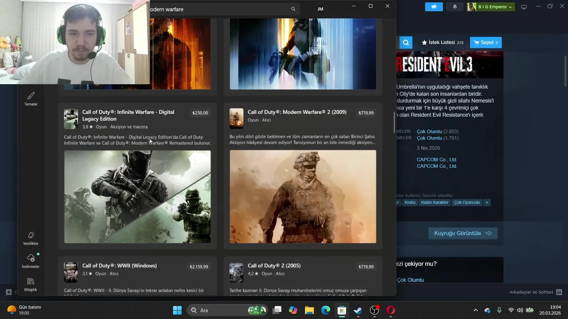Click Microsoft Store taskbar icon
The height and width of the screenshot is (319, 568).
point(342,310)
